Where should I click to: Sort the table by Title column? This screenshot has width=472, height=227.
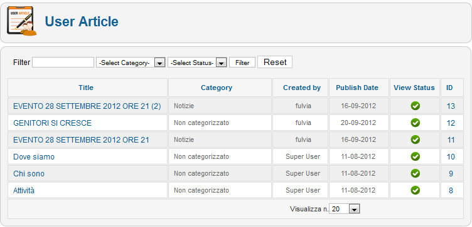pyautogui.click(x=86, y=88)
